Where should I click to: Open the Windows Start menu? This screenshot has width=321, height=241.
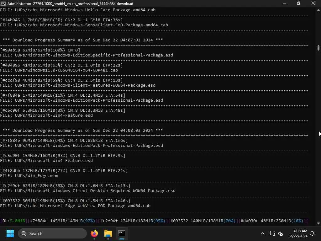click(x=10, y=233)
